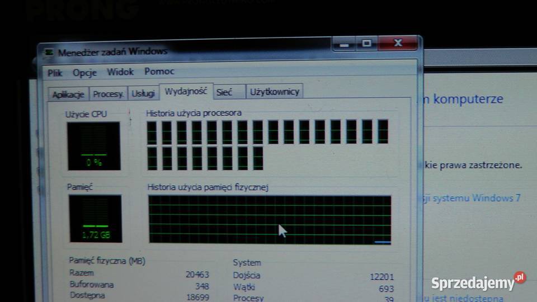Select the Wydajność tab
537x302 pixels.
point(186,91)
